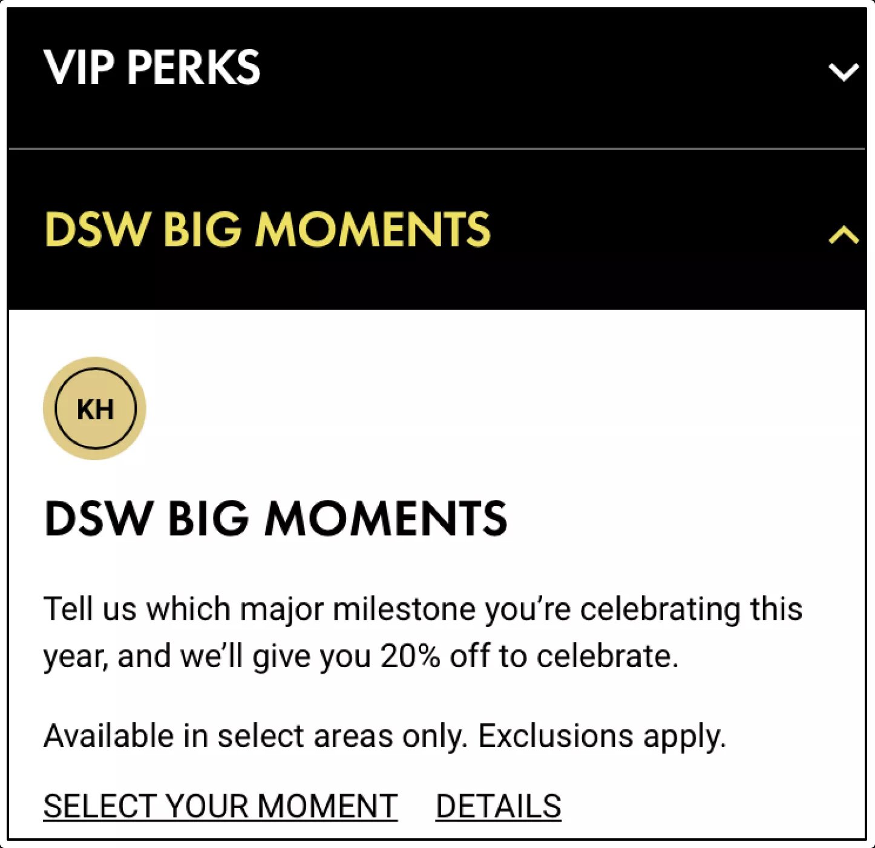Click the "Exclusions apply." sentence
The height and width of the screenshot is (848, 875).
(601, 736)
